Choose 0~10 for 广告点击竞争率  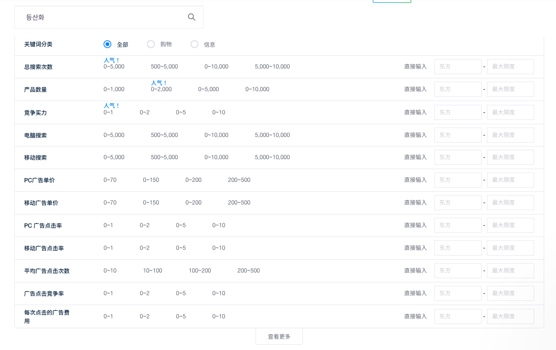pyautogui.click(x=219, y=293)
